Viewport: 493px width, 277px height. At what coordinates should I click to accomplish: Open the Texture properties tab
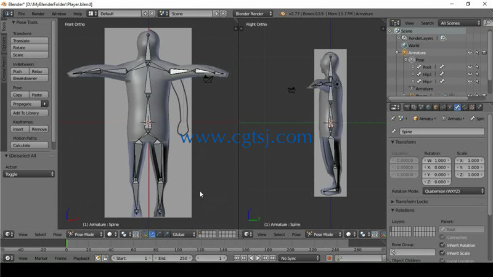click(x=471, y=107)
